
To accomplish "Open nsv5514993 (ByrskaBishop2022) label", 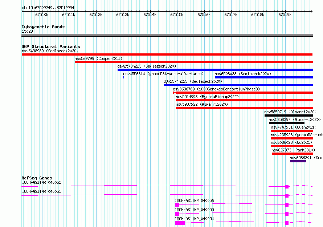I will pos(207,97).
